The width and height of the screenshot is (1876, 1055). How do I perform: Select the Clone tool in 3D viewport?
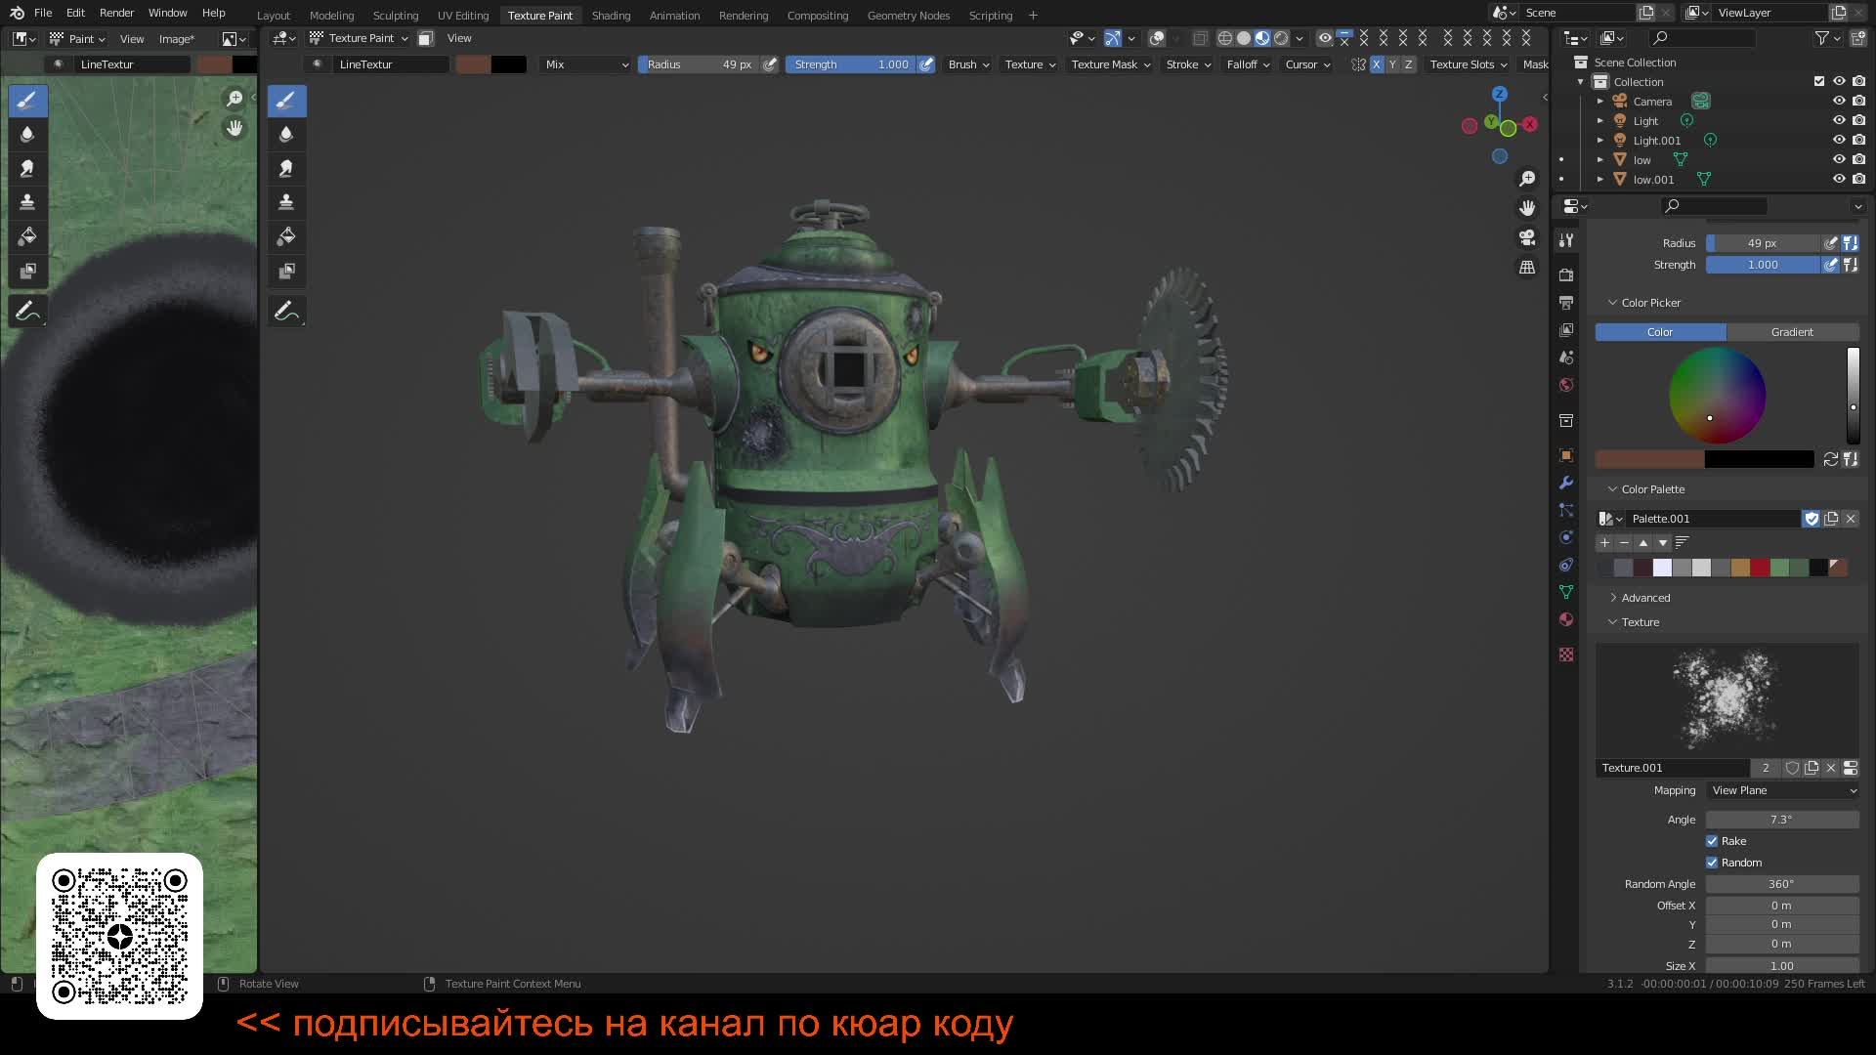[286, 202]
